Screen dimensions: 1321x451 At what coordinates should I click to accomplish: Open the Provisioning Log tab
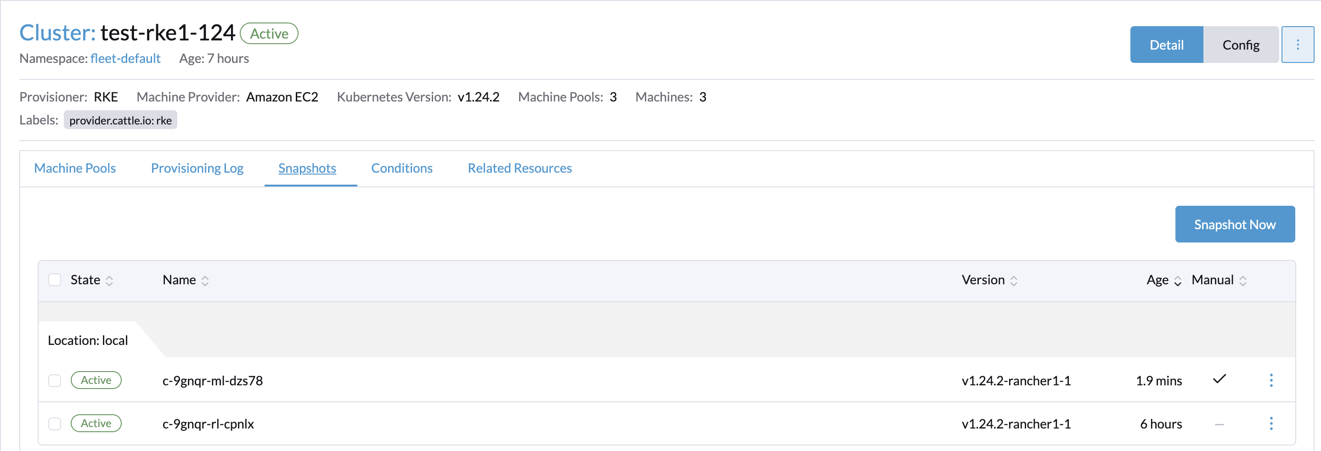pyautogui.click(x=197, y=168)
